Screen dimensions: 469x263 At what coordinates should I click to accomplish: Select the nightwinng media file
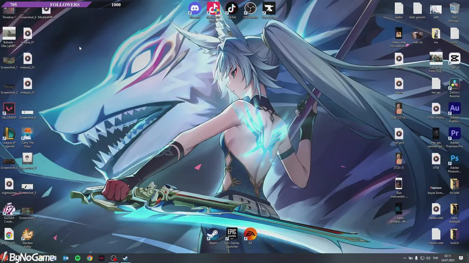(9, 186)
